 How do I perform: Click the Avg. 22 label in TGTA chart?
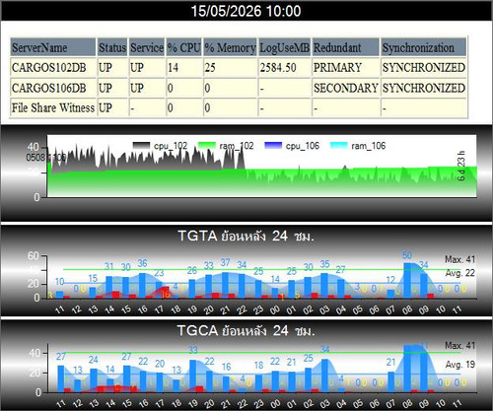click(460, 273)
